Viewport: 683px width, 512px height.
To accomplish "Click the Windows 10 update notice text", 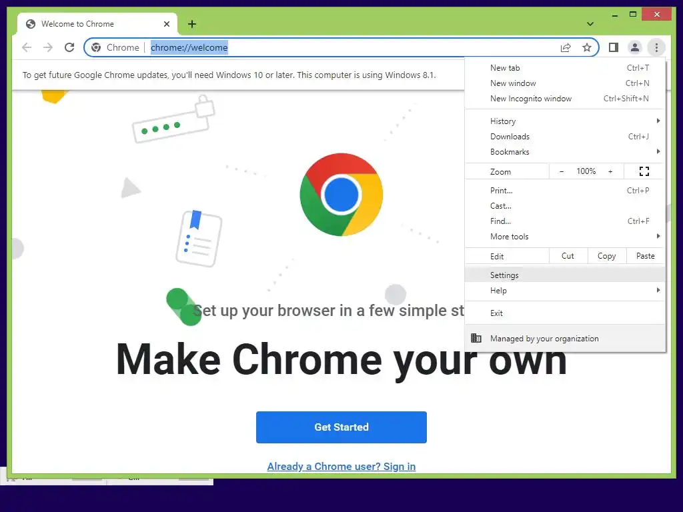I will point(229,75).
